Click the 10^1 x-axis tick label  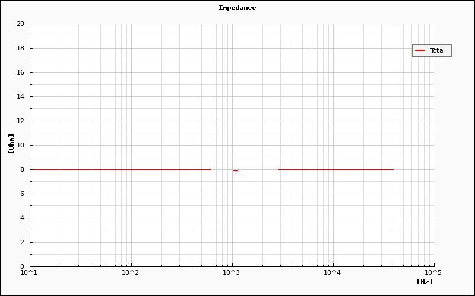[x=29, y=273]
